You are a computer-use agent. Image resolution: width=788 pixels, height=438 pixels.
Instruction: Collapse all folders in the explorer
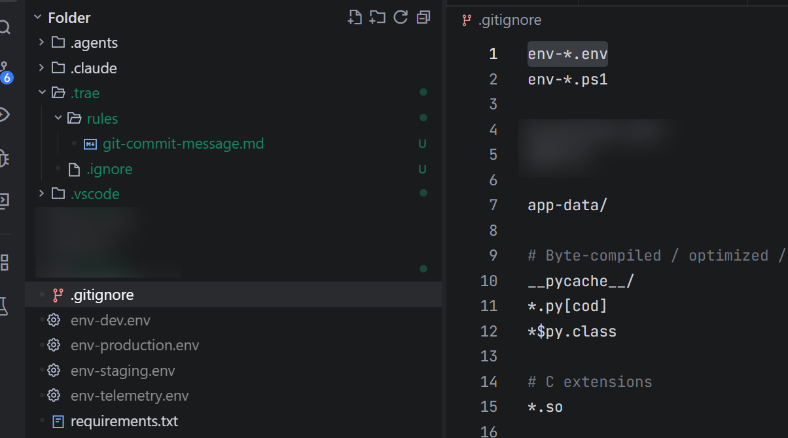point(423,18)
